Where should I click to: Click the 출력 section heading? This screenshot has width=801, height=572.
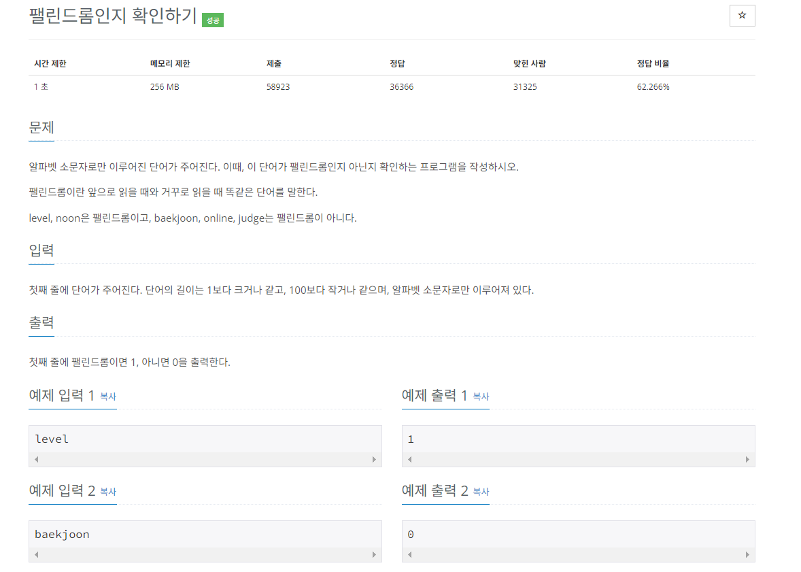pos(41,322)
